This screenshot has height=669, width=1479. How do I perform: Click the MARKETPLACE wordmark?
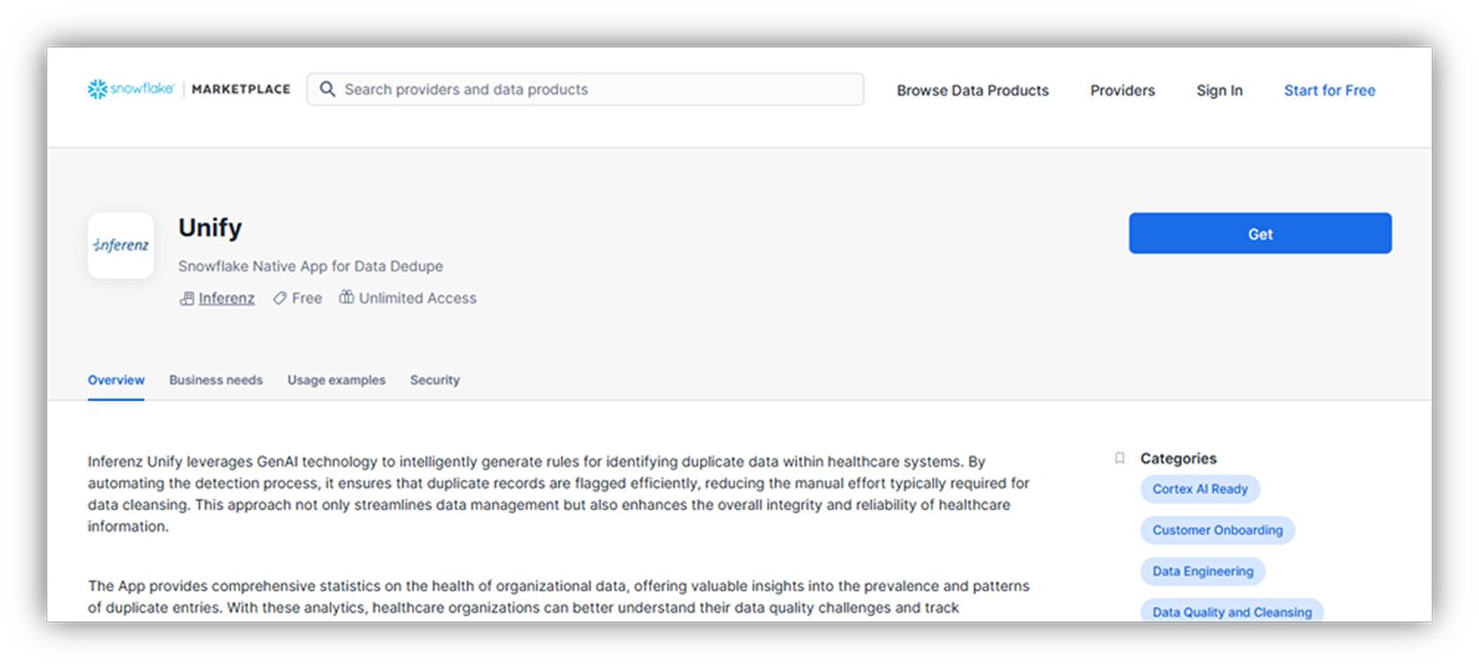(241, 89)
